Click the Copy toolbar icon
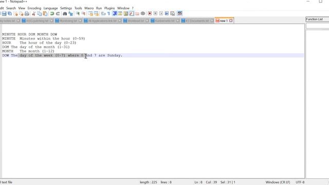Viewport: 329px width, 185px height. tap(39, 14)
